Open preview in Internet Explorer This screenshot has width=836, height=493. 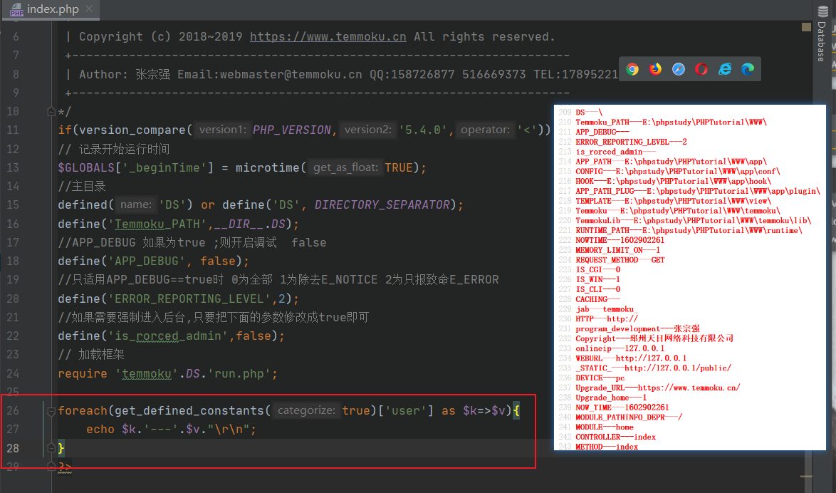coord(725,69)
